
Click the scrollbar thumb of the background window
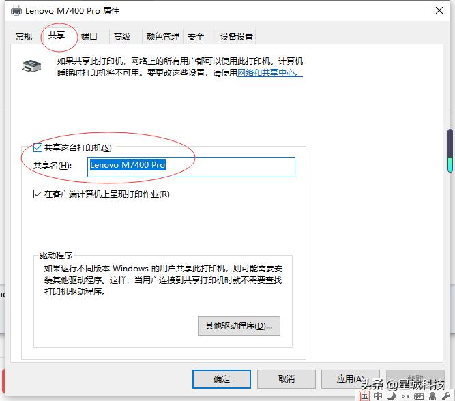pos(450,151)
